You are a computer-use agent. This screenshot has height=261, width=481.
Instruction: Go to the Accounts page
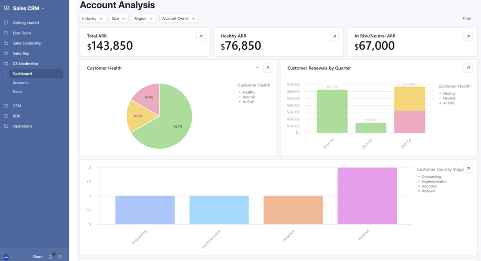pyautogui.click(x=21, y=83)
